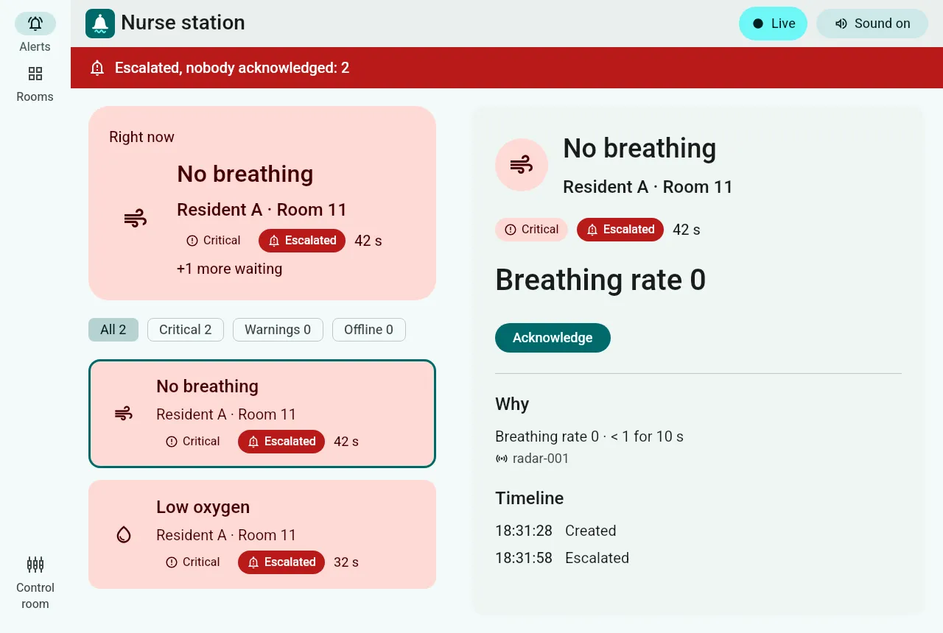The width and height of the screenshot is (943, 633).
Task: Select the Low oxygen alert title
Action: coord(203,507)
